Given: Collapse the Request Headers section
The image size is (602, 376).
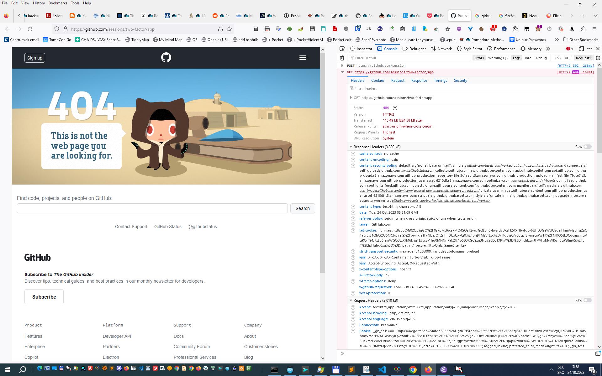Looking at the screenshot, I should (351, 300).
